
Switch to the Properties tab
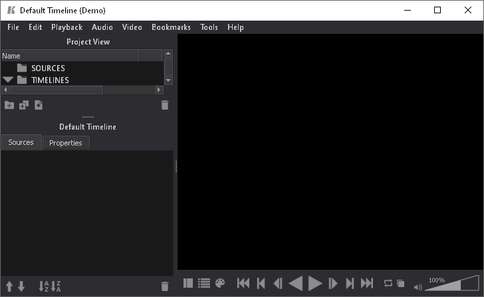(x=66, y=143)
